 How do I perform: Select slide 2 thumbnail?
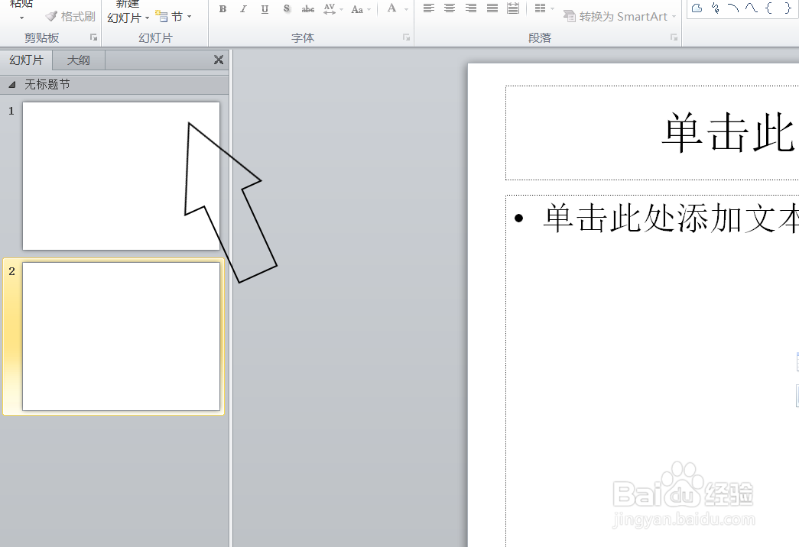pos(122,336)
